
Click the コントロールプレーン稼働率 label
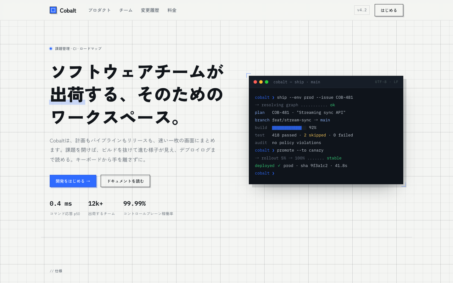pyautogui.click(x=148, y=214)
